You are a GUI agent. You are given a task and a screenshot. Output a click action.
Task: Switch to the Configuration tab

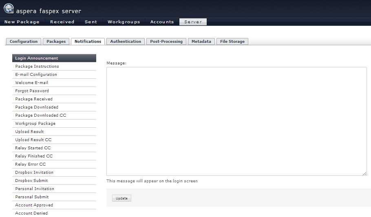tap(24, 42)
